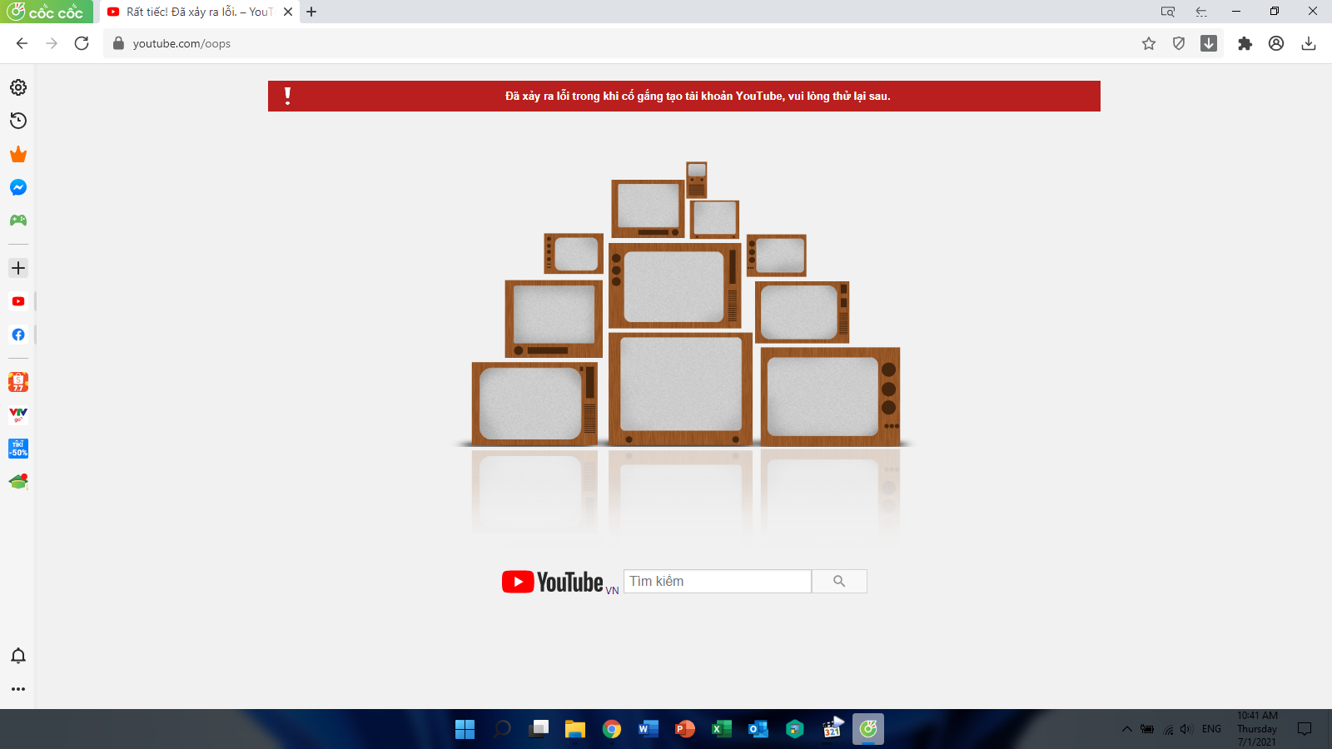The width and height of the screenshot is (1332, 749).
Task: Open the user profile account icon
Action: click(x=1276, y=43)
